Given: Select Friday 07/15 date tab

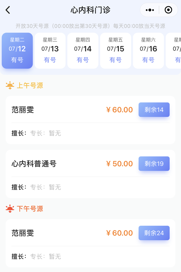Looking at the screenshot, I should coord(116,50).
